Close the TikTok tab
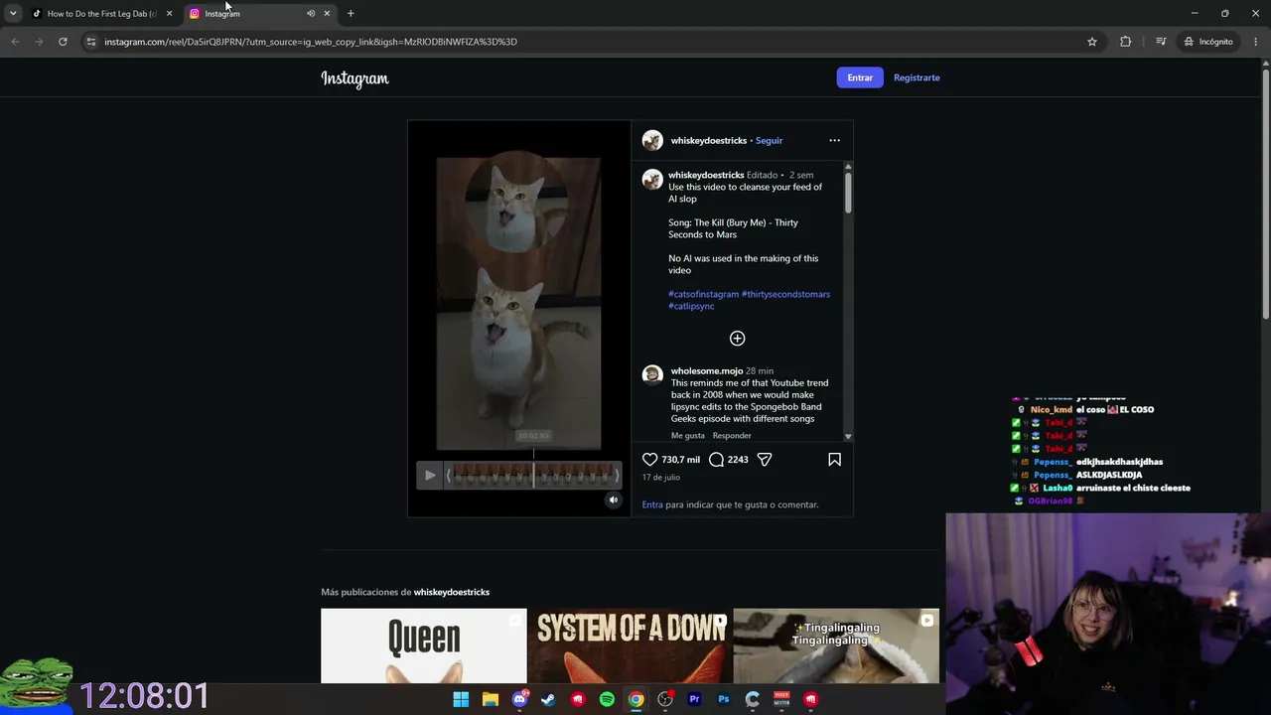 [x=169, y=14]
